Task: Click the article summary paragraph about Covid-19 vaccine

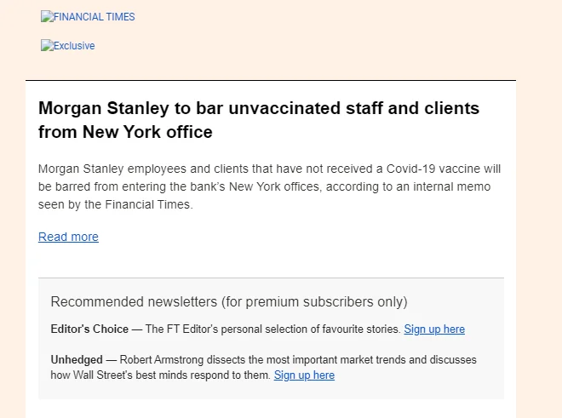Action: pyautogui.click(x=270, y=186)
